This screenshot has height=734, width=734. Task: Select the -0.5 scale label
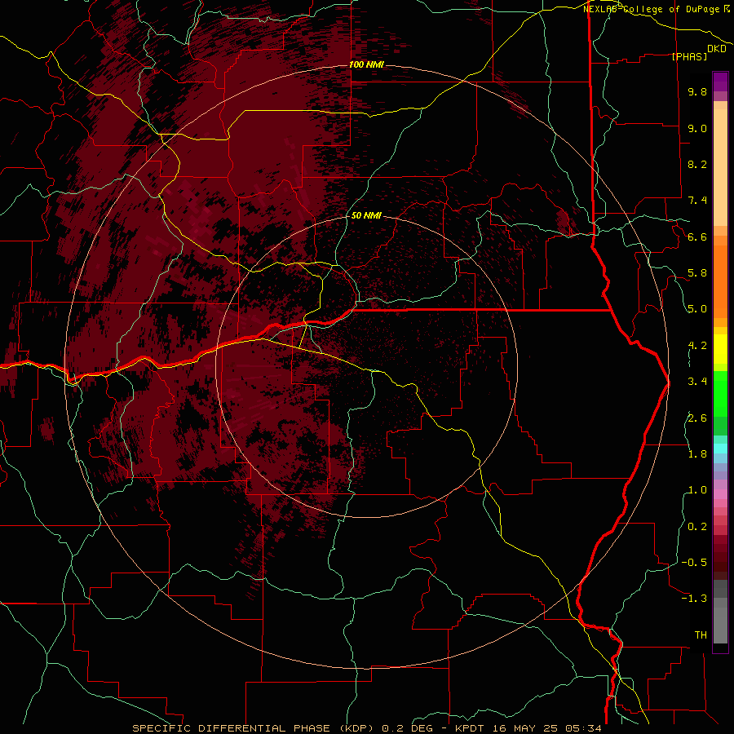(x=694, y=563)
